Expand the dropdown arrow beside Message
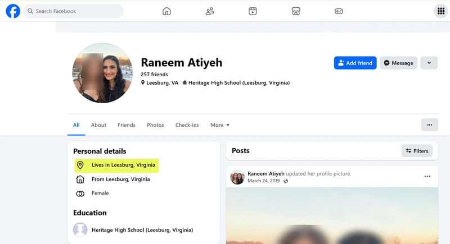The width and height of the screenshot is (450, 244). pyautogui.click(x=429, y=63)
